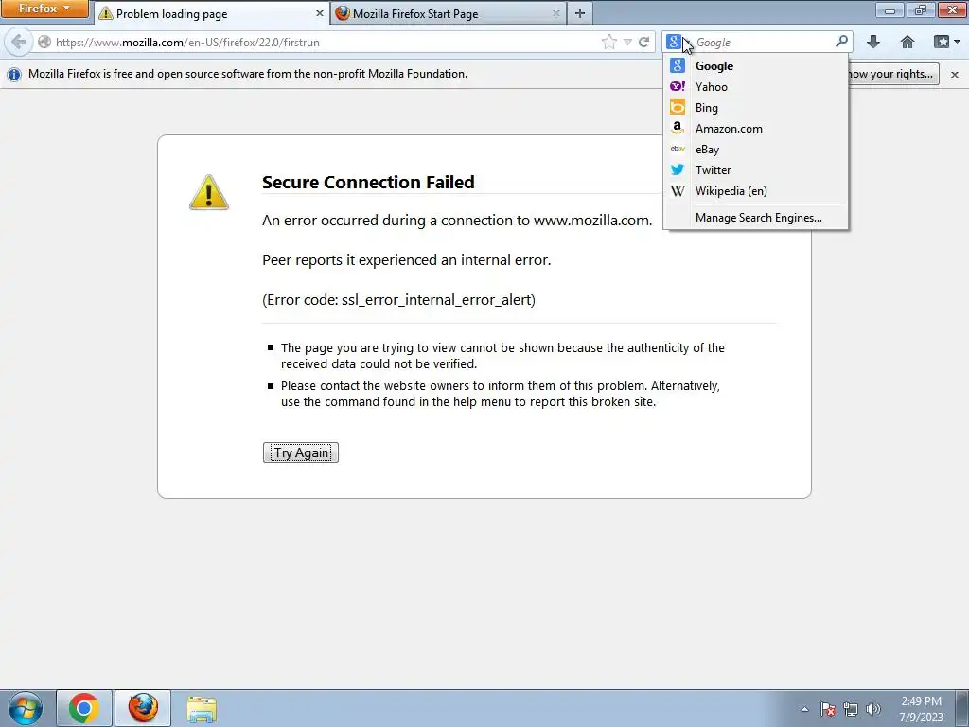This screenshot has height=727, width=969.
Task: Restore down the Firefox window
Action: click(x=920, y=9)
